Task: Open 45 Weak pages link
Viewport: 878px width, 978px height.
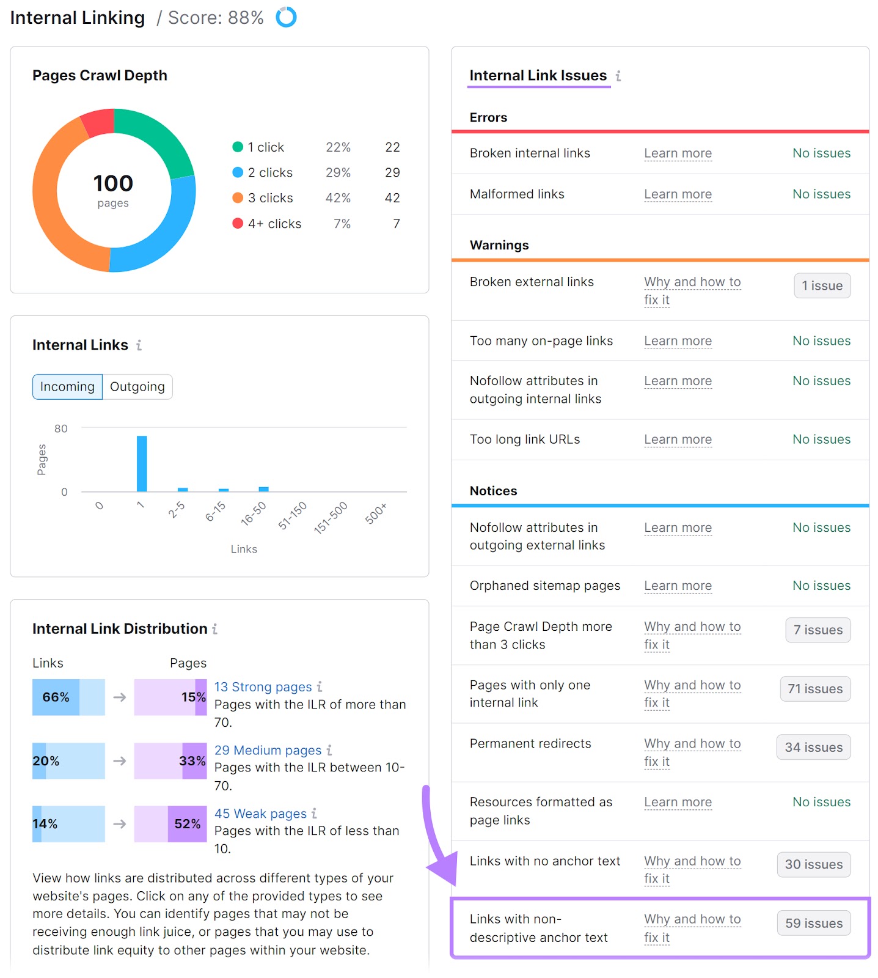Action: (x=260, y=814)
